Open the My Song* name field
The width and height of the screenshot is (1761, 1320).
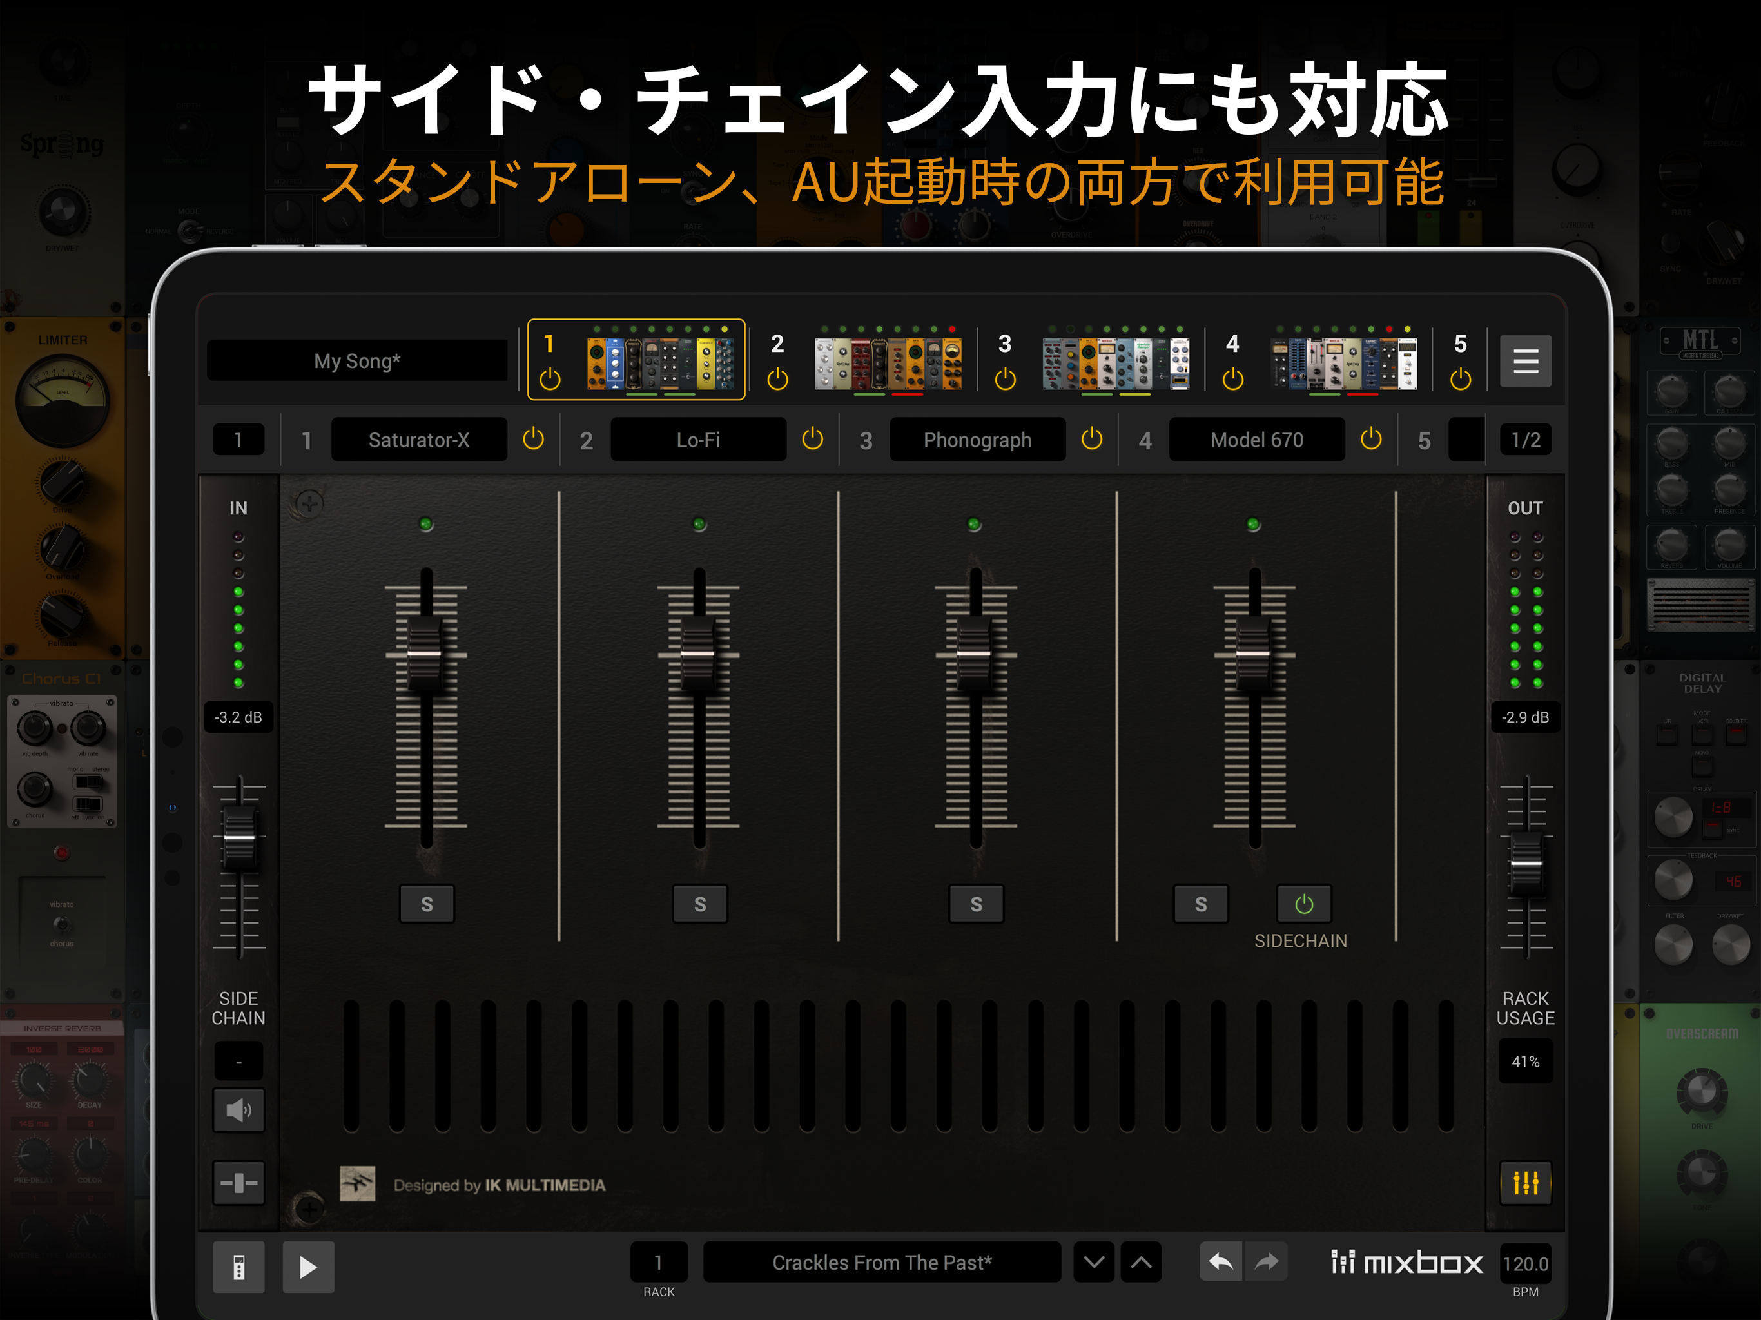pos(356,361)
